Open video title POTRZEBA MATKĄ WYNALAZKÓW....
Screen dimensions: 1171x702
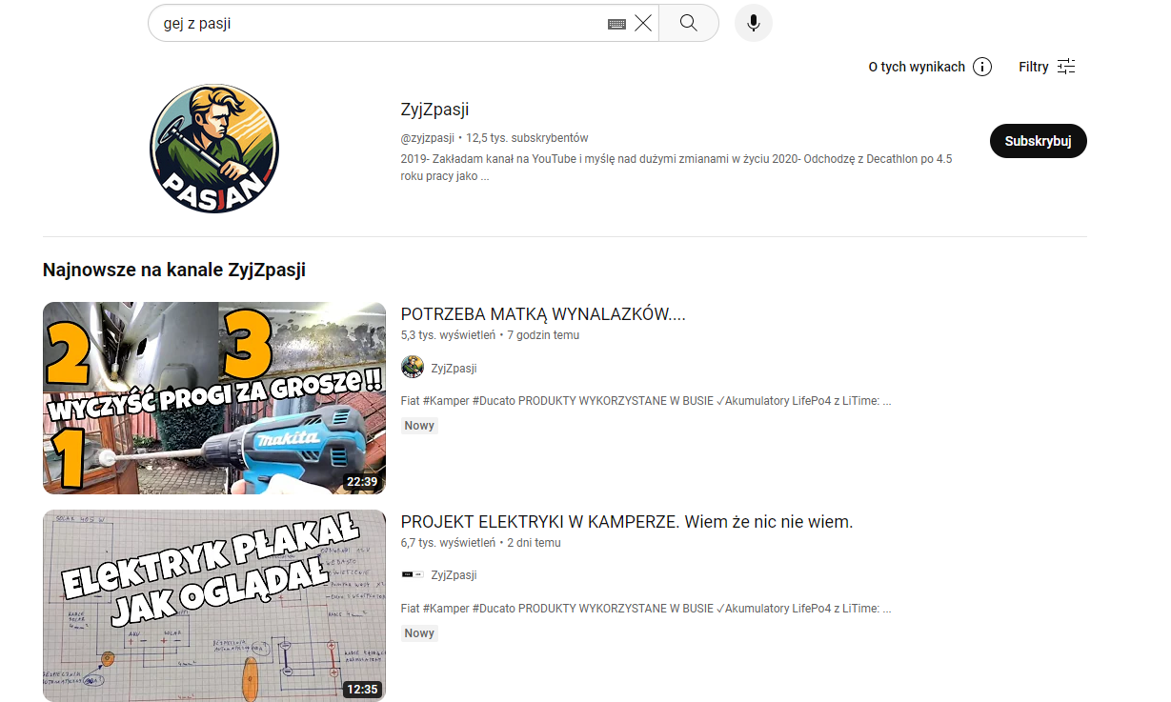tap(543, 314)
